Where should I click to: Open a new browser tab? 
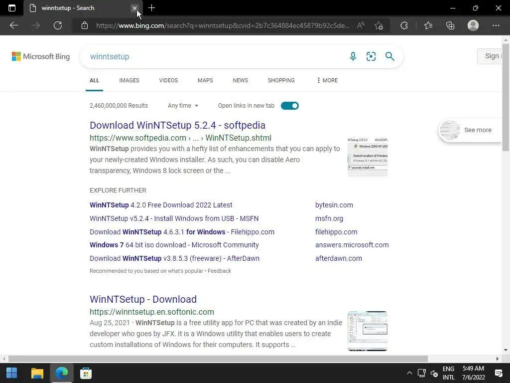click(151, 8)
